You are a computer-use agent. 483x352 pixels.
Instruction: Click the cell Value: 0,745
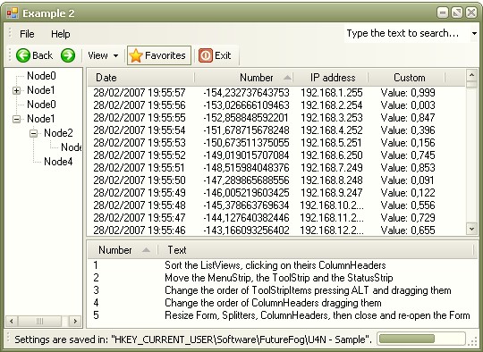pos(408,155)
